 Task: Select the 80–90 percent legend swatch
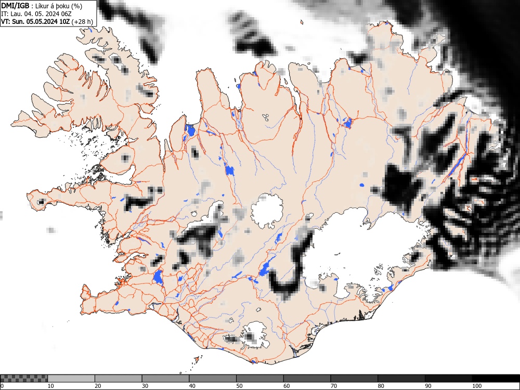pos(401,379)
